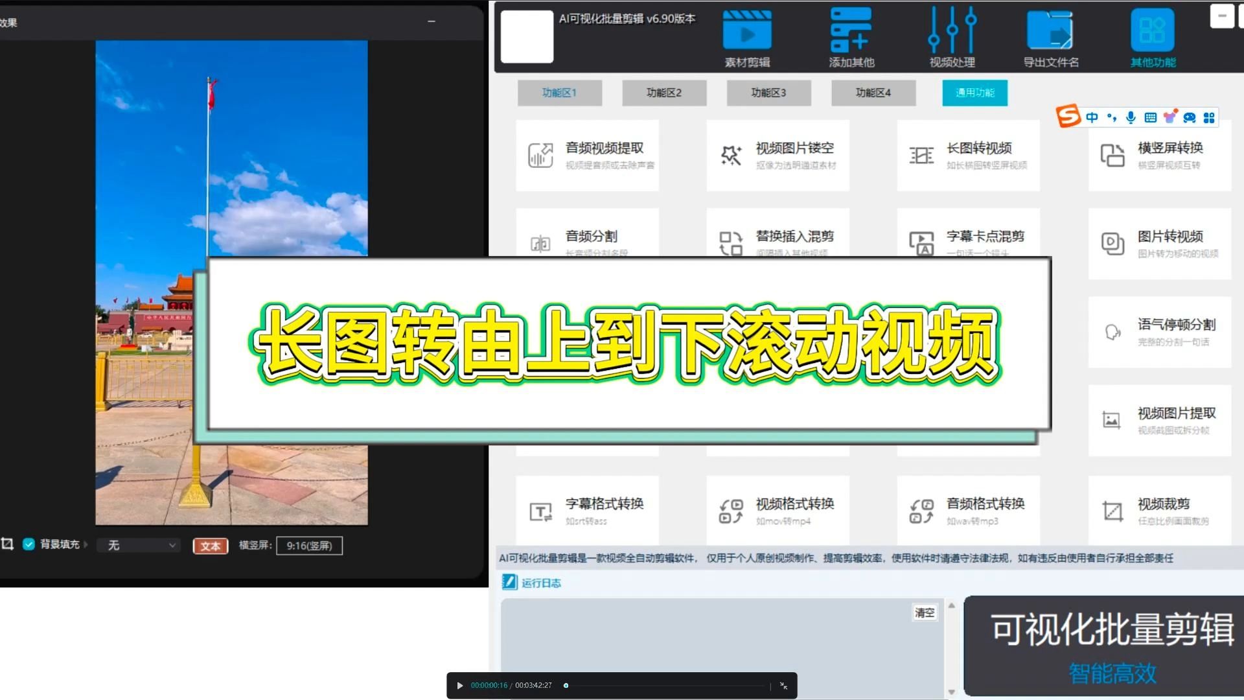Click the 音频格式转换 function label

point(985,504)
